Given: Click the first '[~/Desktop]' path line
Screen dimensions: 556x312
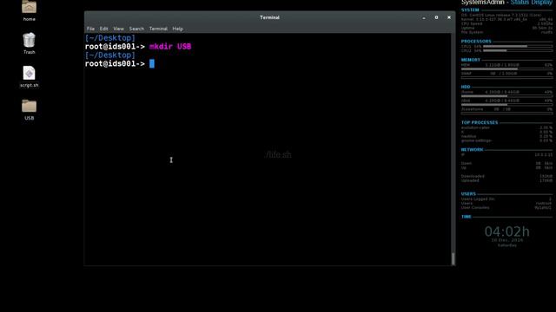Looking at the screenshot, I should (110, 38).
